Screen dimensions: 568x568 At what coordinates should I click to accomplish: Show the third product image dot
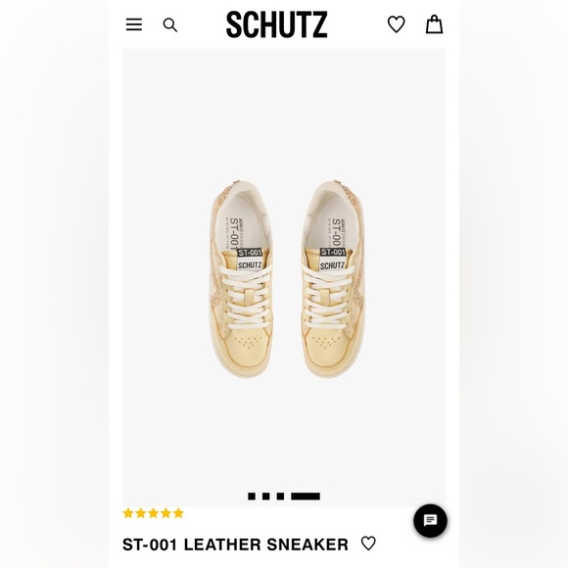tap(280, 497)
